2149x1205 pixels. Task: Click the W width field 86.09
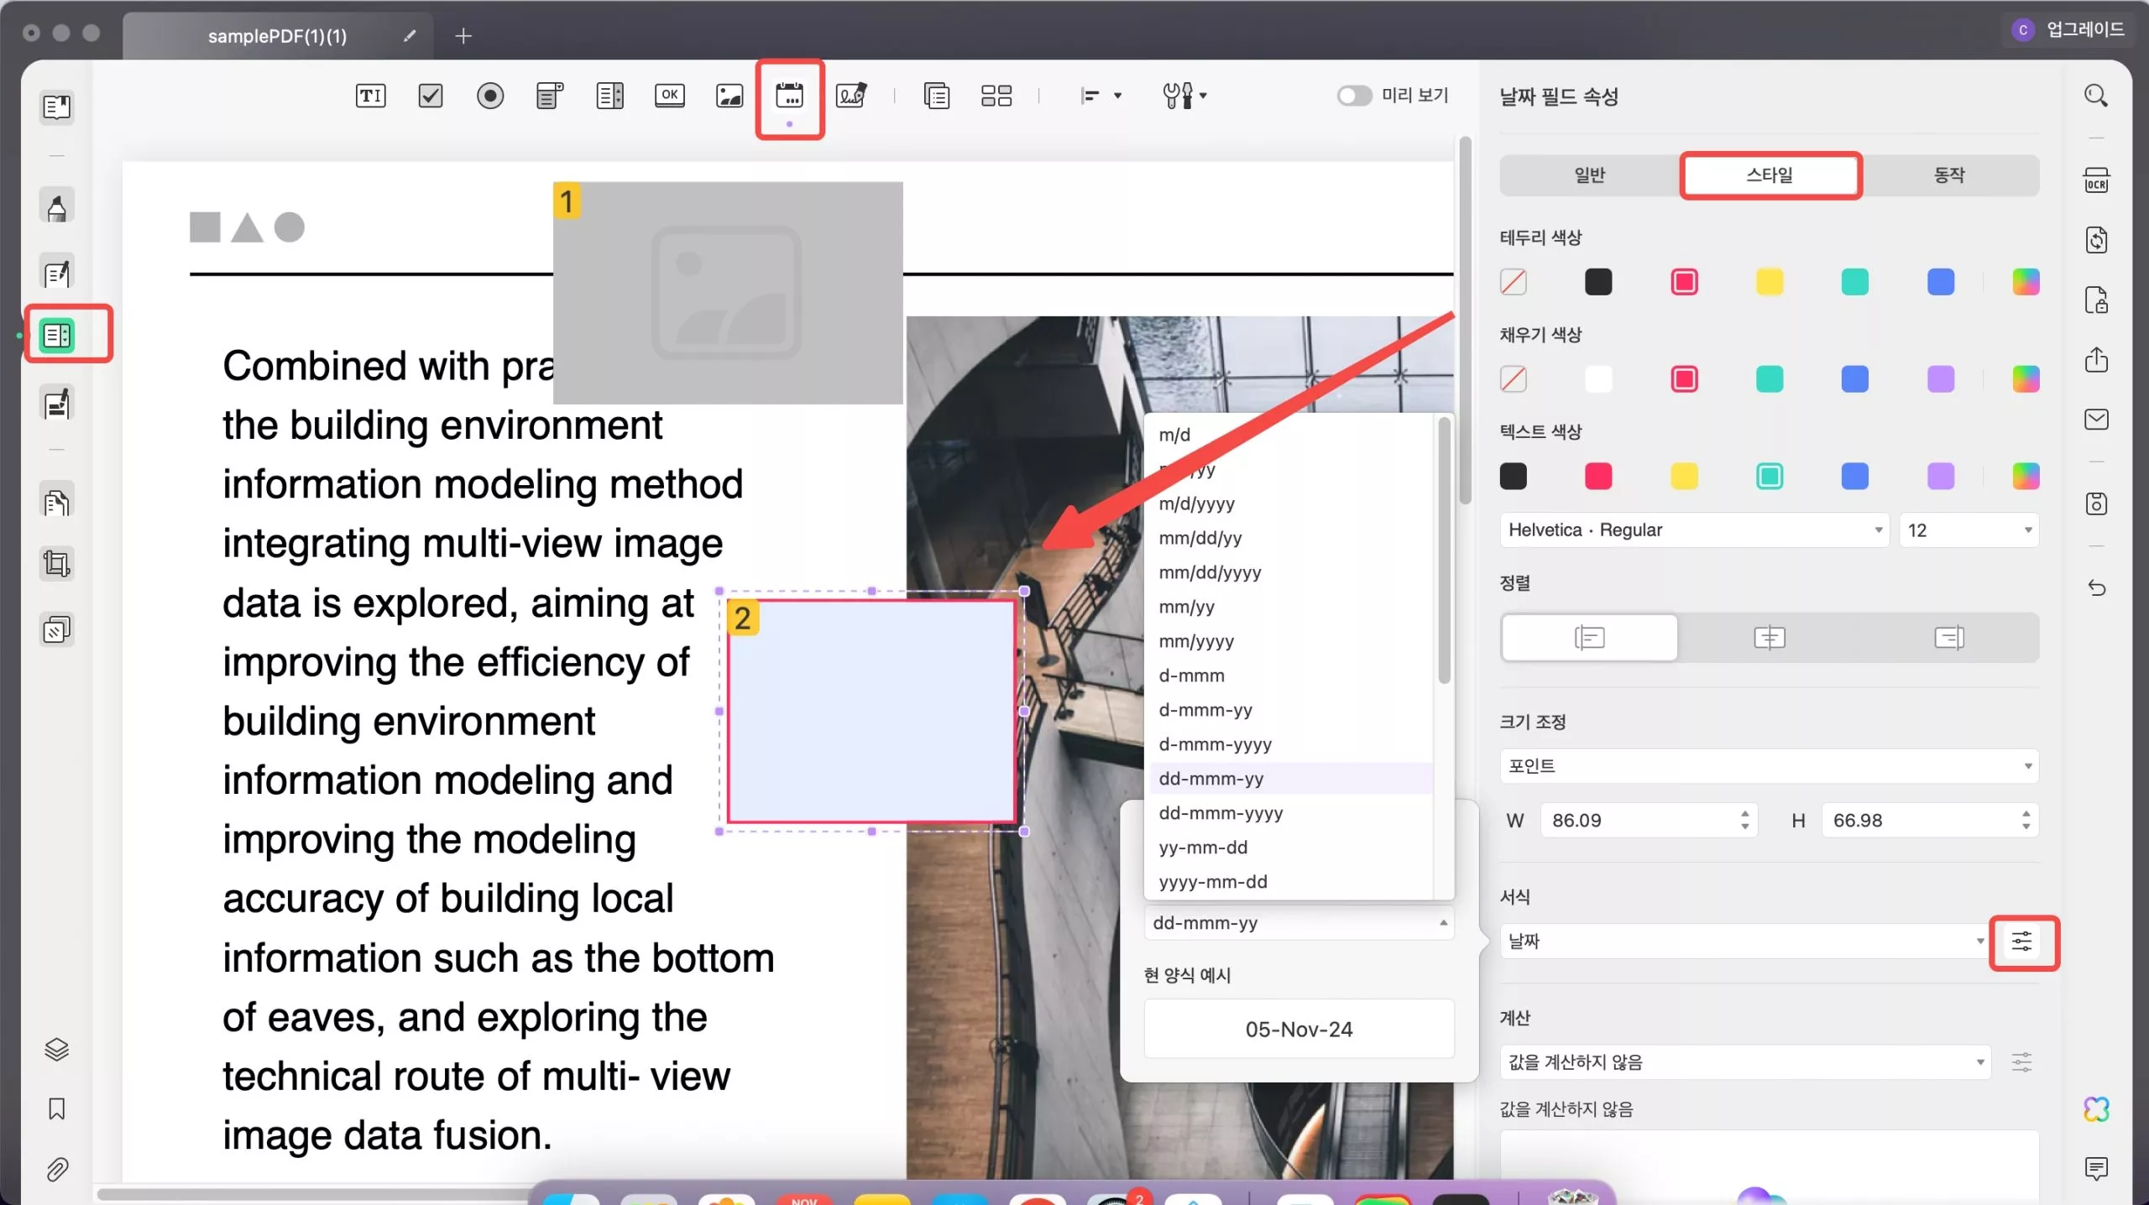[x=1649, y=821]
